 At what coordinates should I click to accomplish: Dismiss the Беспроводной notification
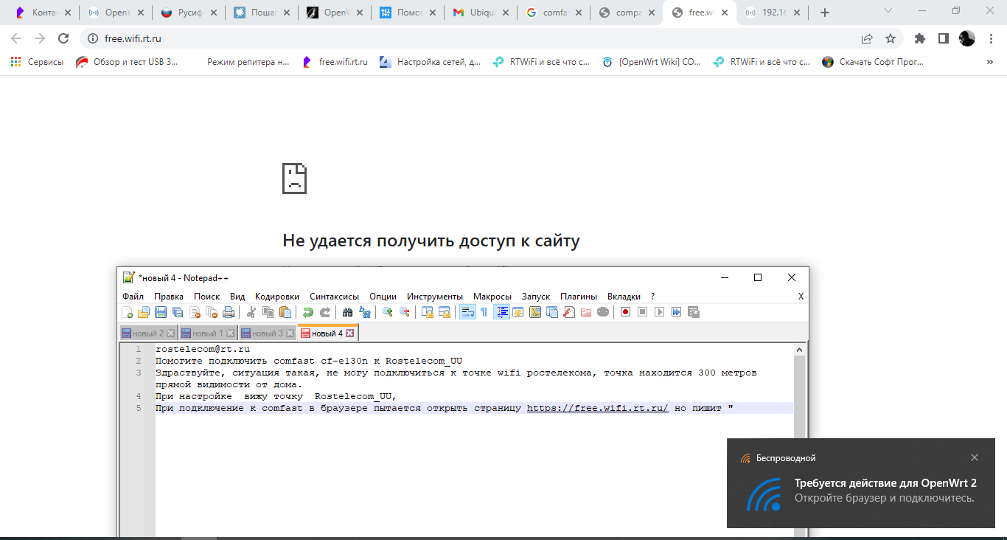point(975,457)
